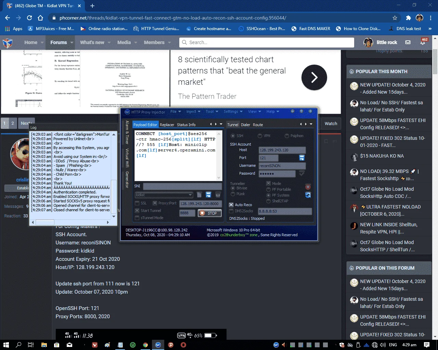Go to page 2 of the thread
The image size is (438, 350).
13,123
